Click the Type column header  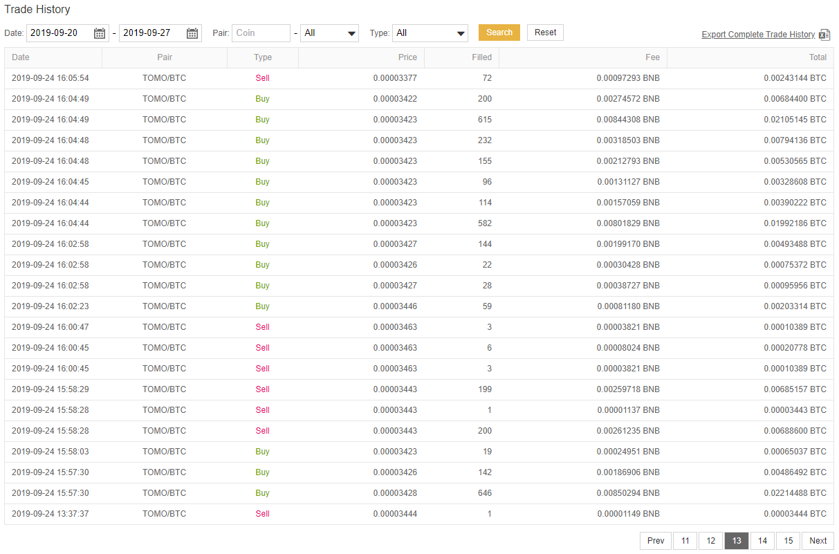(x=263, y=57)
